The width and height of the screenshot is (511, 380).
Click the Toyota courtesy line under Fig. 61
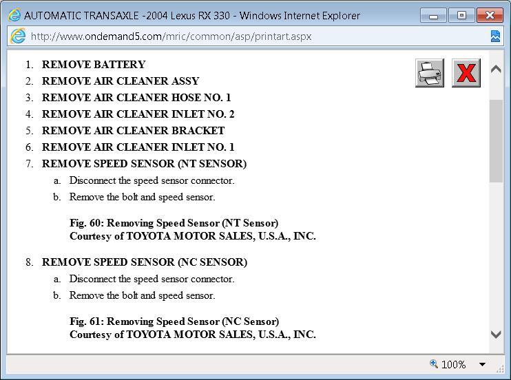(x=193, y=335)
